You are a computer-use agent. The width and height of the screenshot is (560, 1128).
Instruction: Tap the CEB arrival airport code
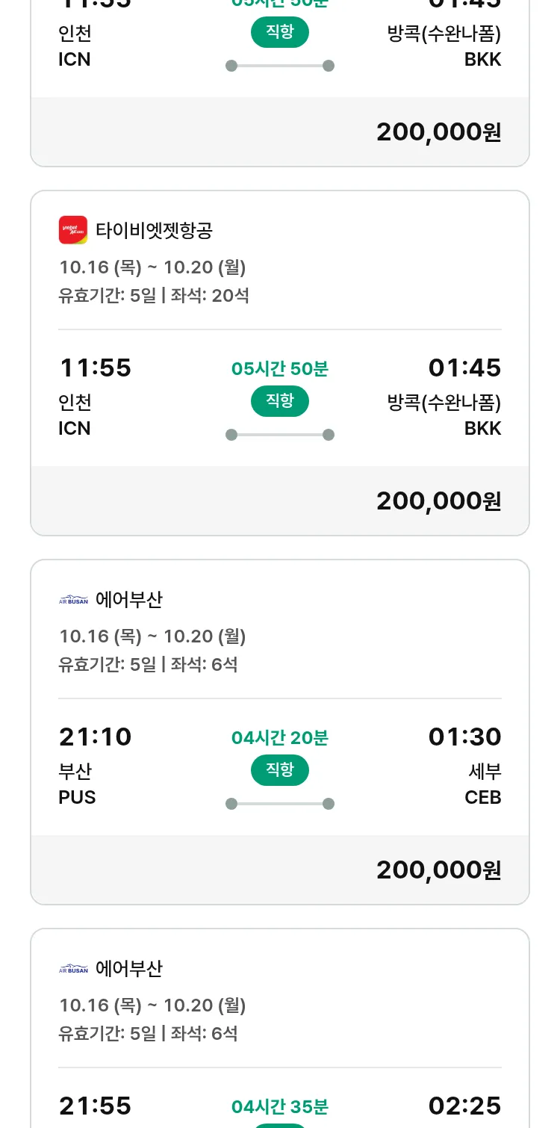(x=482, y=797)
